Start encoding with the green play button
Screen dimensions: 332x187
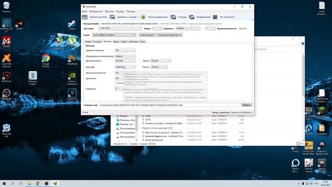tap(143, 17)
